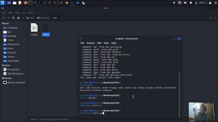
Task: Open the notifications bell icon
Action: tap(191, 3)
